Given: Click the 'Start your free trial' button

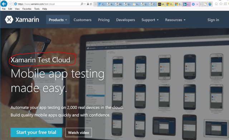Looking at the screenshot, I should coord(36,132).
